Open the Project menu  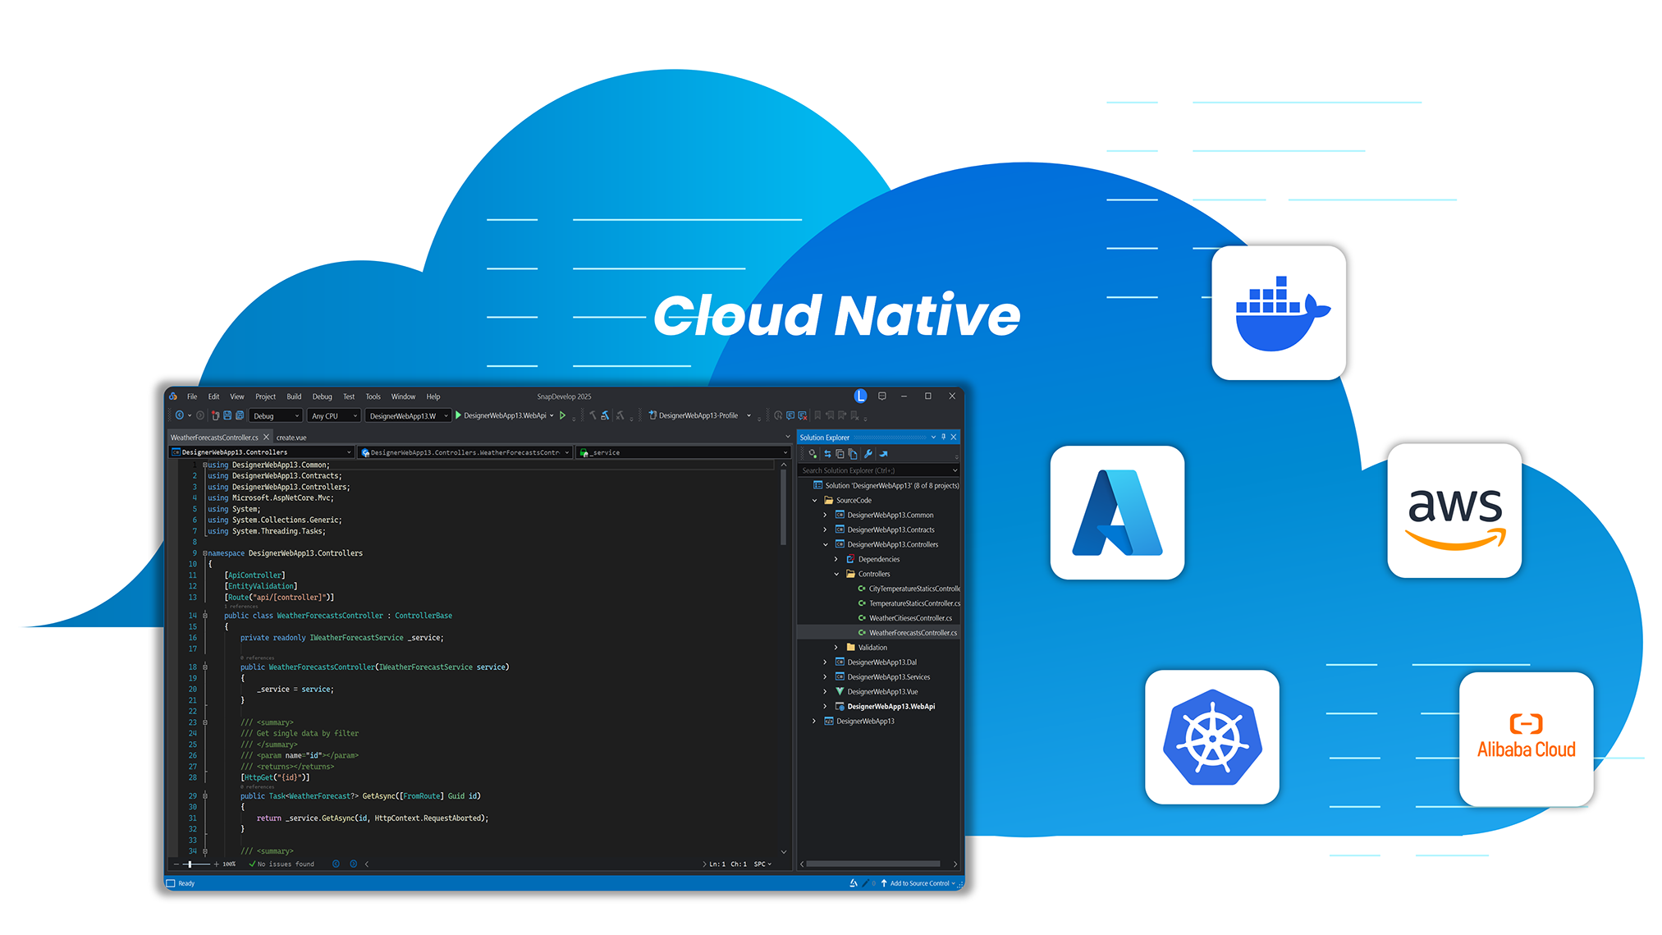pyautogui.click(x=265, y=396)
